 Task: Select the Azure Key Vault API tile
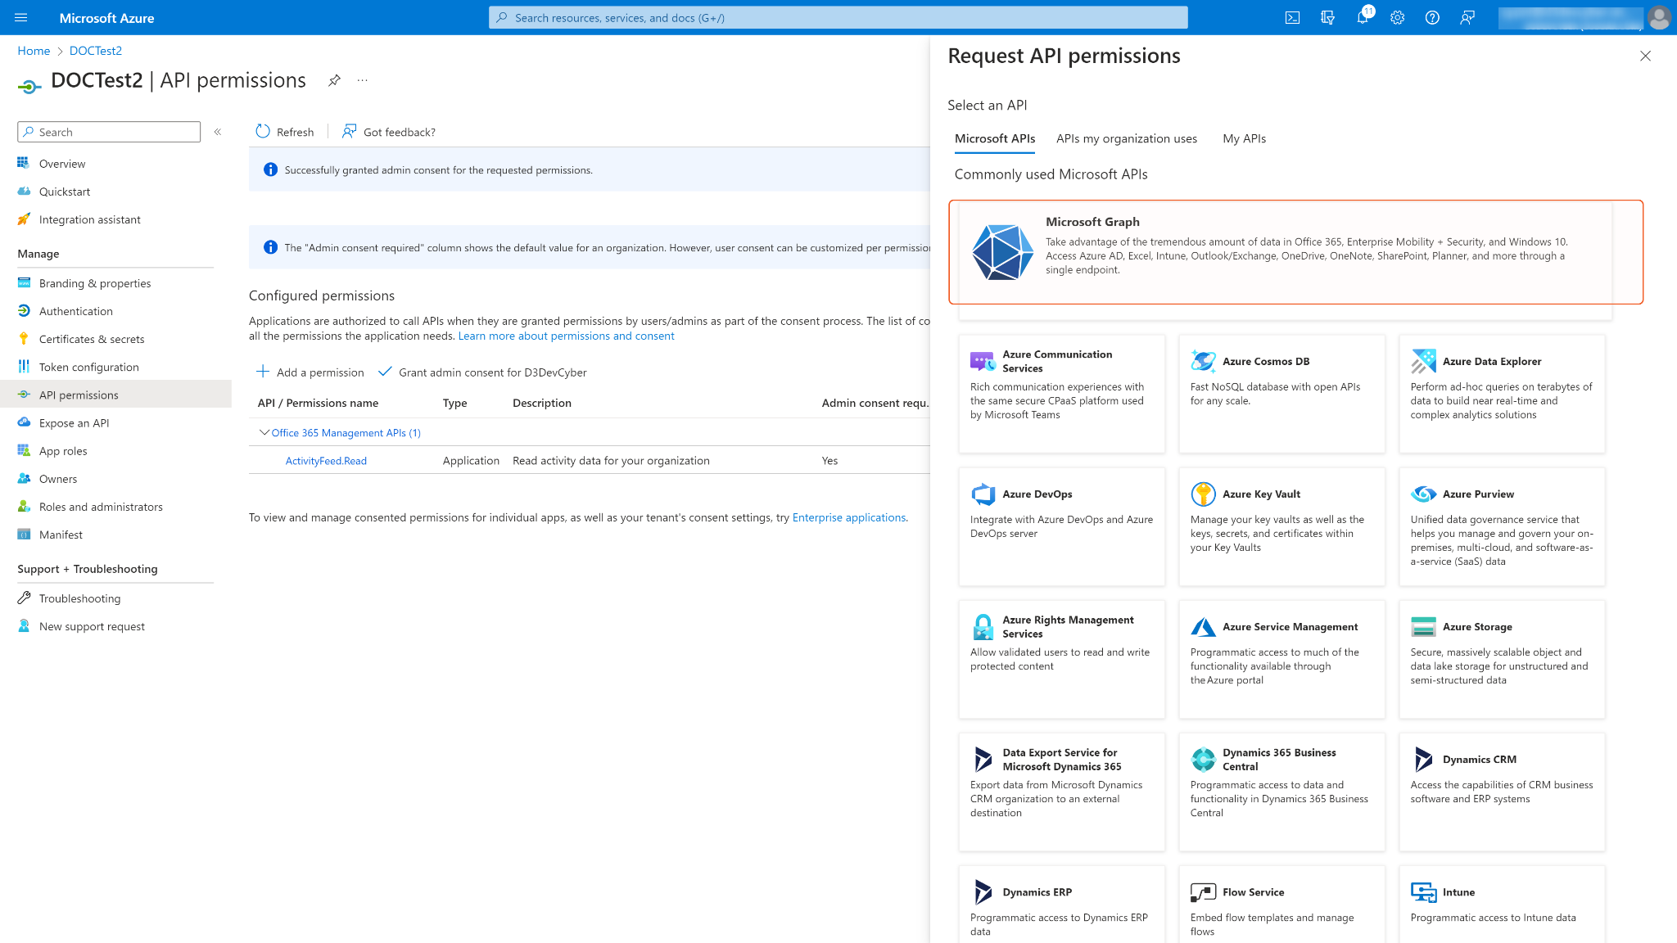point(1281,526)
